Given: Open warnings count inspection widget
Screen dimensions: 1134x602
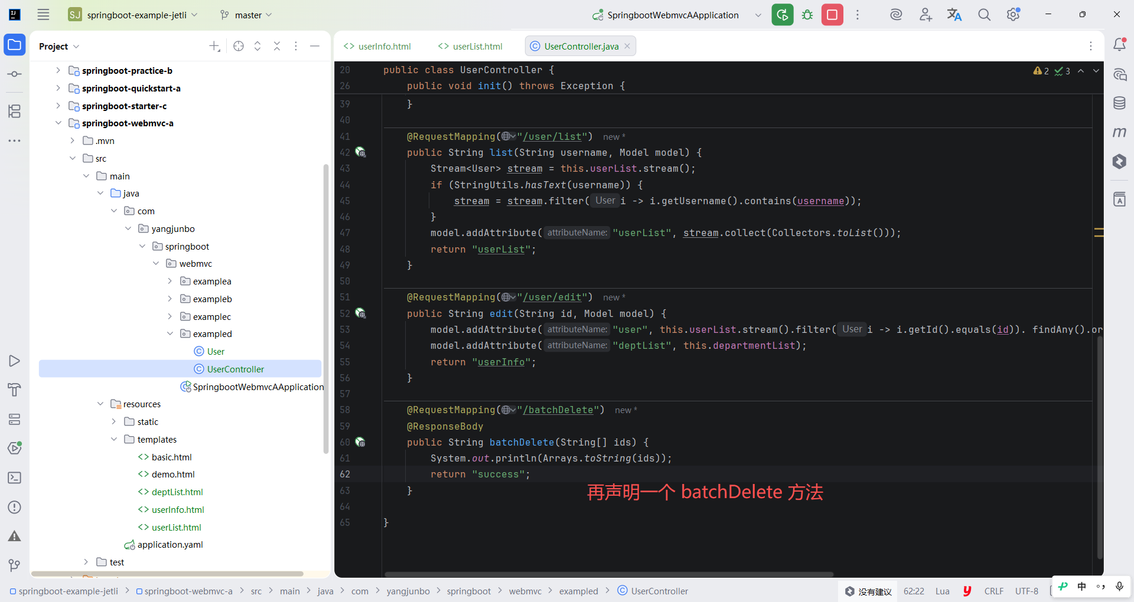Looking at the screenshot, I should (1041, 71).
